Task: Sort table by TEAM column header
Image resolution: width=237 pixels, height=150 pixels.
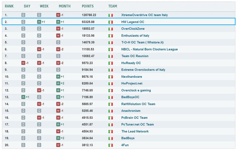Action: 113,6
